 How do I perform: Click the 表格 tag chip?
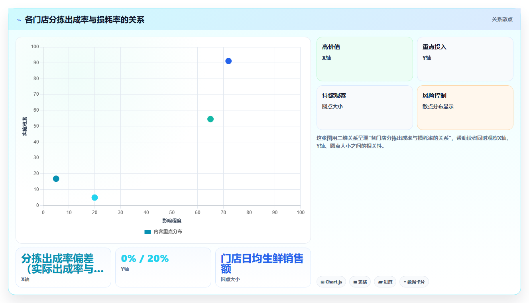(x=360, y=282)
